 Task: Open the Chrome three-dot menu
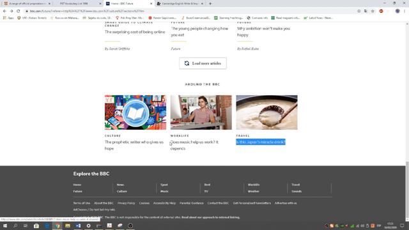pos(405,11)
